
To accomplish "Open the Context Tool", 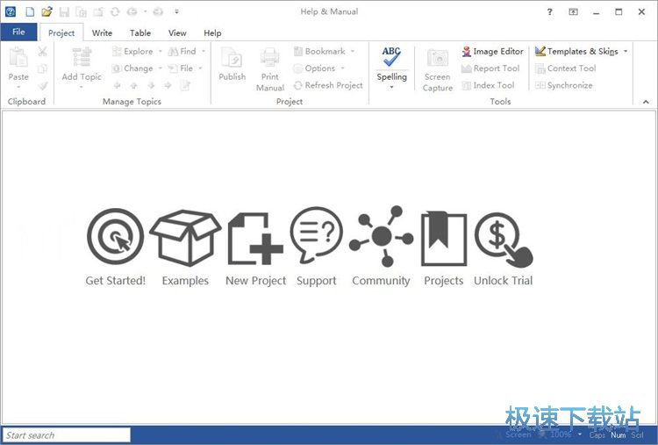I will pos(566,68).
